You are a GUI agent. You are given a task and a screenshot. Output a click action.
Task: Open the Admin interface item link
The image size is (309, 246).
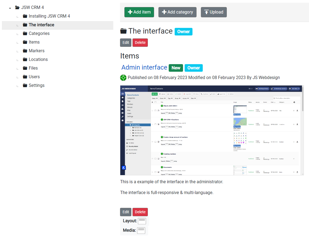(x=144, y=67)
